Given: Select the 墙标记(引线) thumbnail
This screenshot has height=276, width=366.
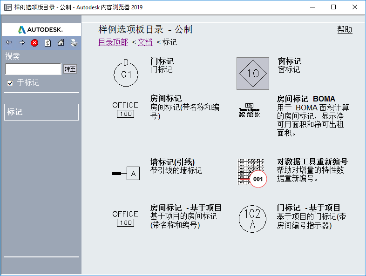Looking at the screenshot, I should [126, 173].
